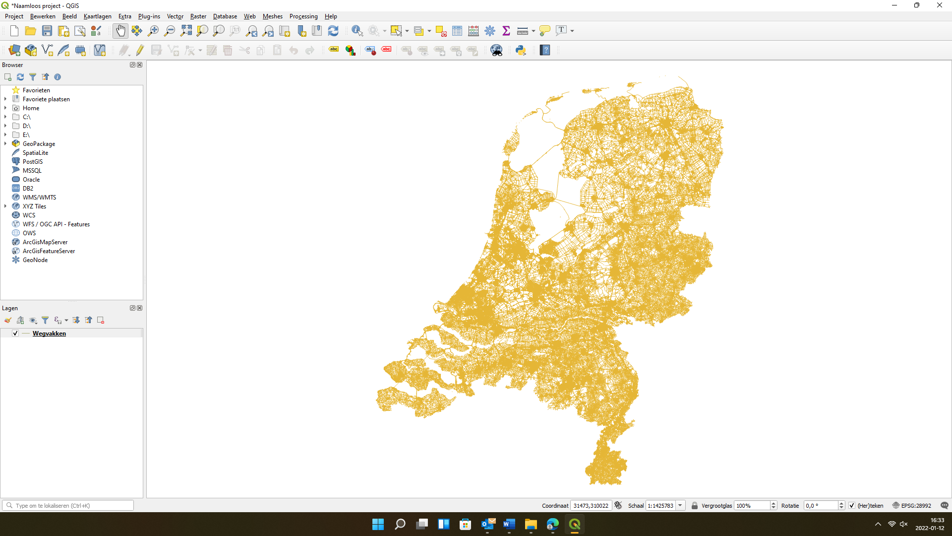Screen dimensions: 952x536
Task: Open the log messages speech bubble
Action: (945, 506)
